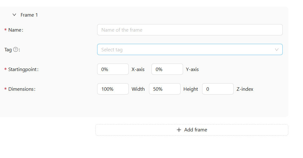Collapse the Frame 1 section chevron
Screen dimensions: 303x158
(x=14, y=15)
